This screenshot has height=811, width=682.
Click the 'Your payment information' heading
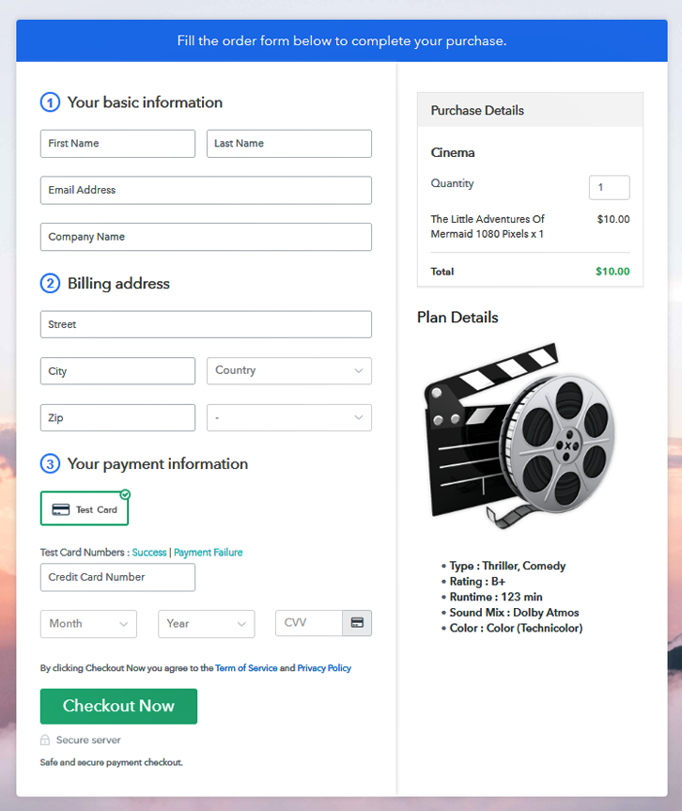(158, 464)
